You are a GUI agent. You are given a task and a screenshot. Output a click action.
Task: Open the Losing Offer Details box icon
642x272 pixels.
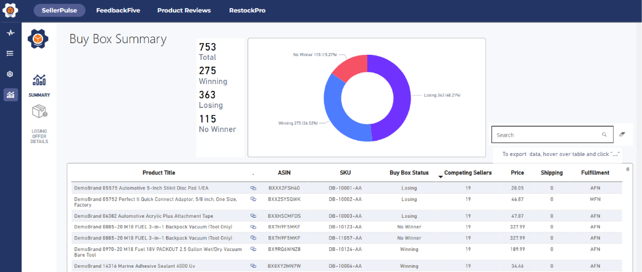point(40,112)
